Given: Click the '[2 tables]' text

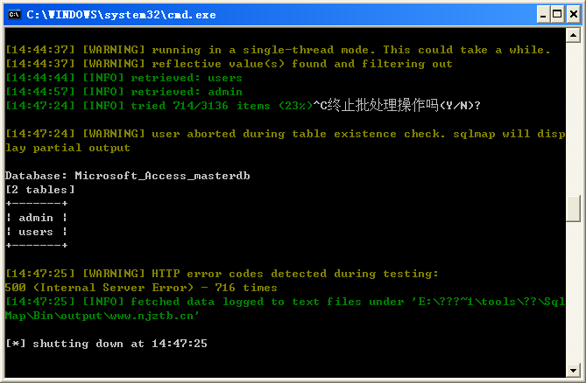Looking at the screenshot, I should pyautogui.click(x=40, y=190).
